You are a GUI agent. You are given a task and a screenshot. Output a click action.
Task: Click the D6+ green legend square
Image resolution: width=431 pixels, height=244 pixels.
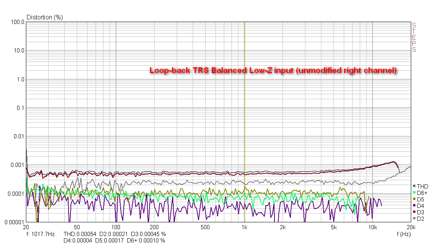coord(414,193)
